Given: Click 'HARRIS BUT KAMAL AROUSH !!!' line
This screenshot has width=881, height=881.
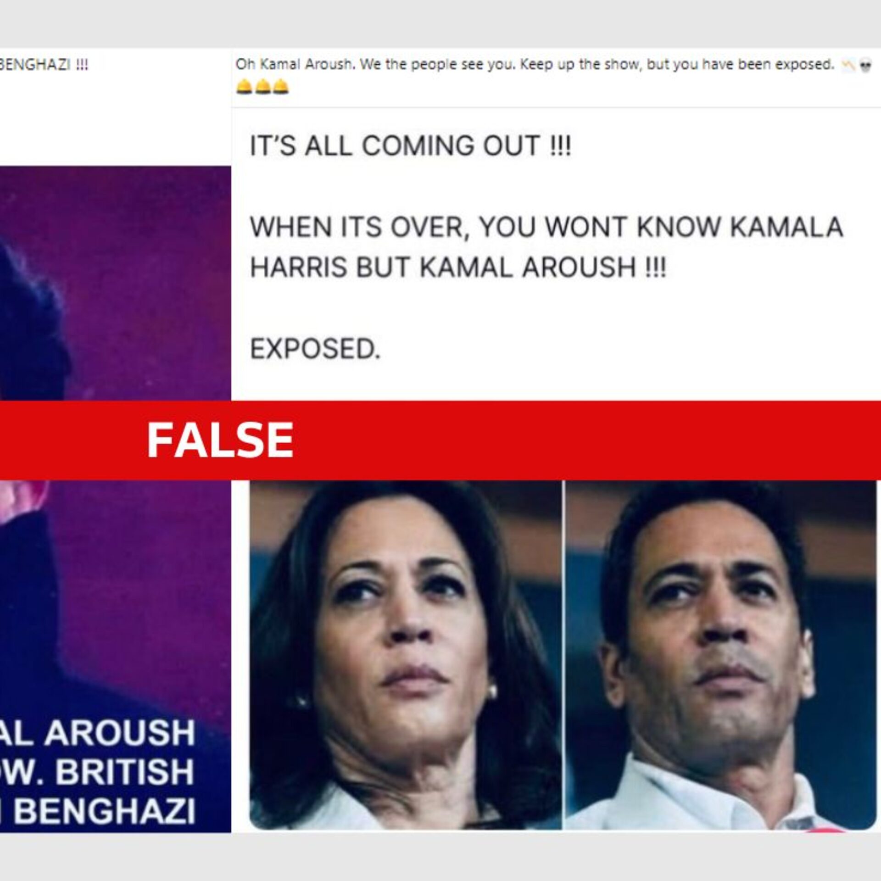Looking at the screenshot, I should pyautogui.click(x=457, y=267).
